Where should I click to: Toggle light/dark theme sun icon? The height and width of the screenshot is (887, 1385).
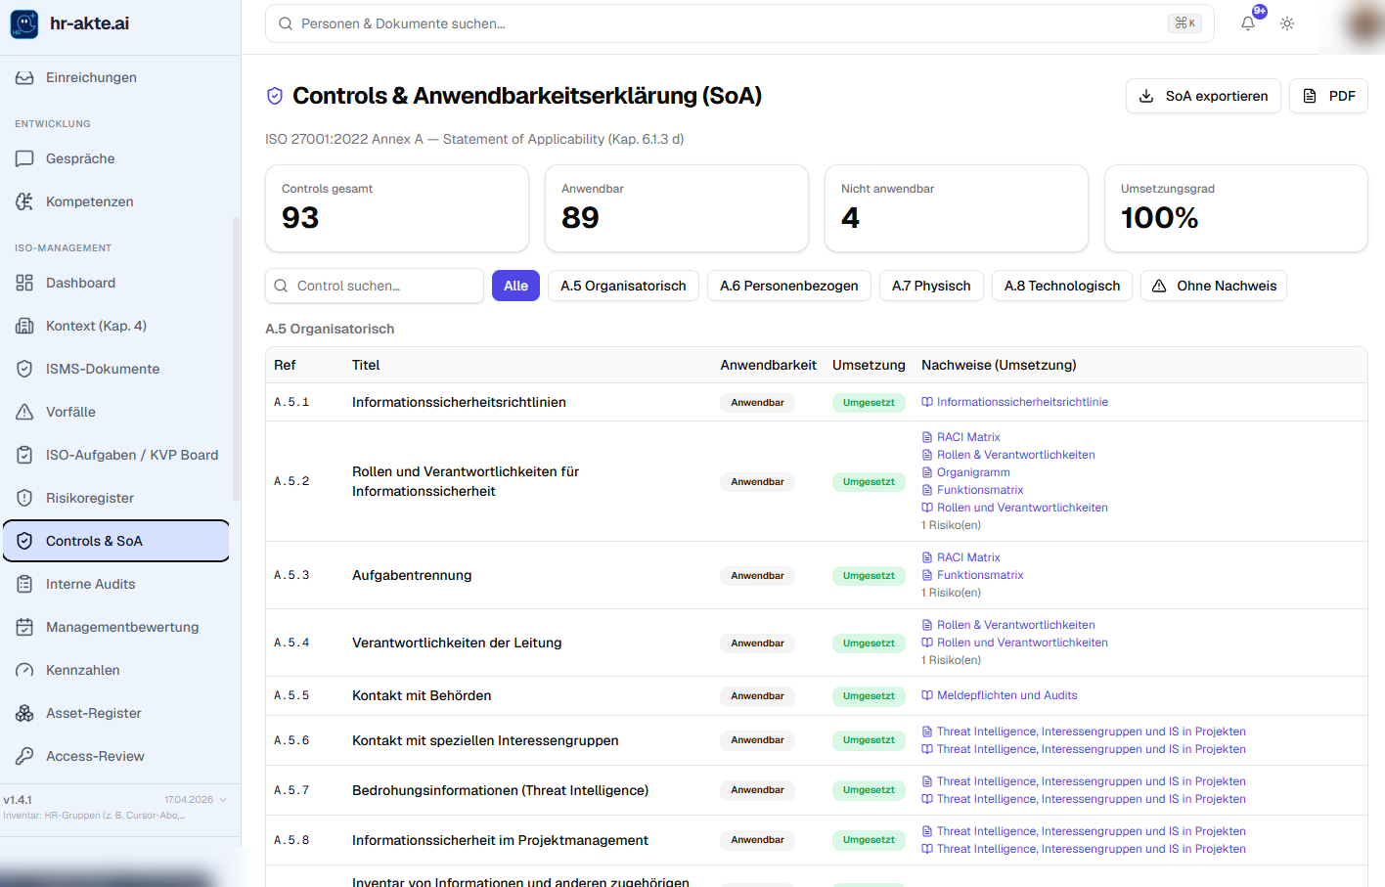1287,23
